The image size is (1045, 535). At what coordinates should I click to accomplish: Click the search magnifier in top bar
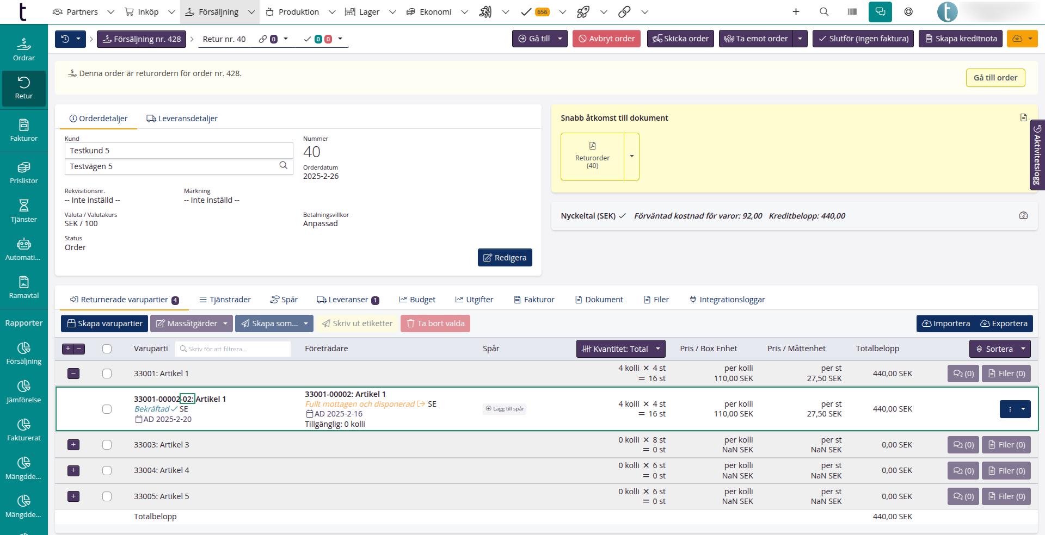824,11
